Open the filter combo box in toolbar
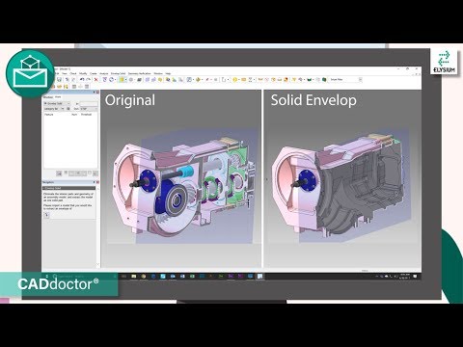 (346, 80)
